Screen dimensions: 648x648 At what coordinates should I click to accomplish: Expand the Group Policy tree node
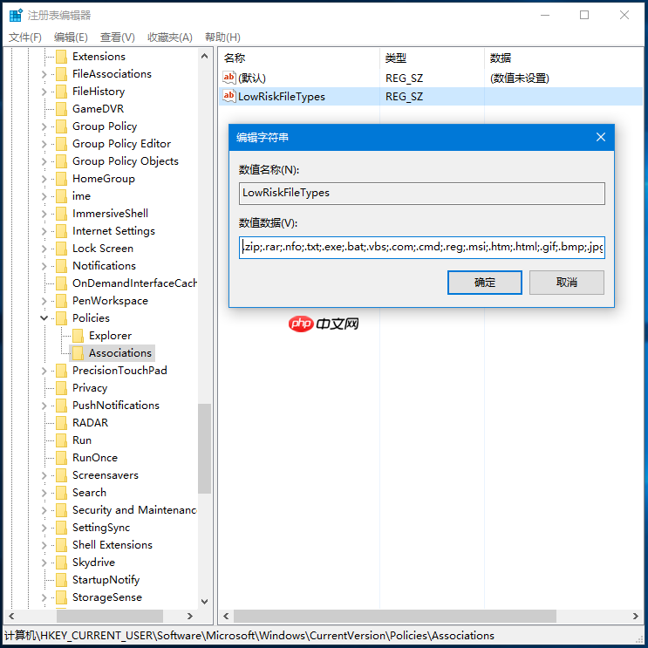(44, 126)
